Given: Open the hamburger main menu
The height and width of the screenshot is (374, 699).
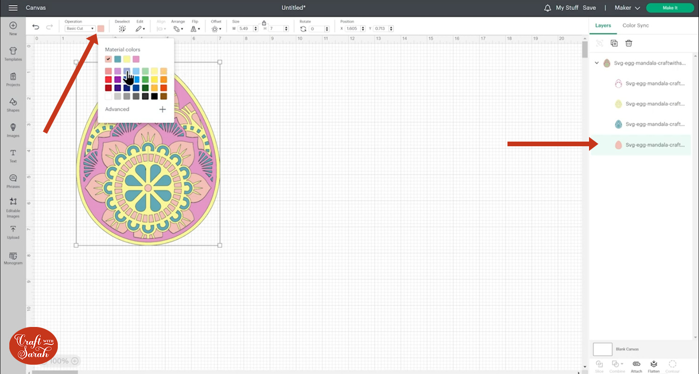Looking at the screenshot, I should point(13,8).
